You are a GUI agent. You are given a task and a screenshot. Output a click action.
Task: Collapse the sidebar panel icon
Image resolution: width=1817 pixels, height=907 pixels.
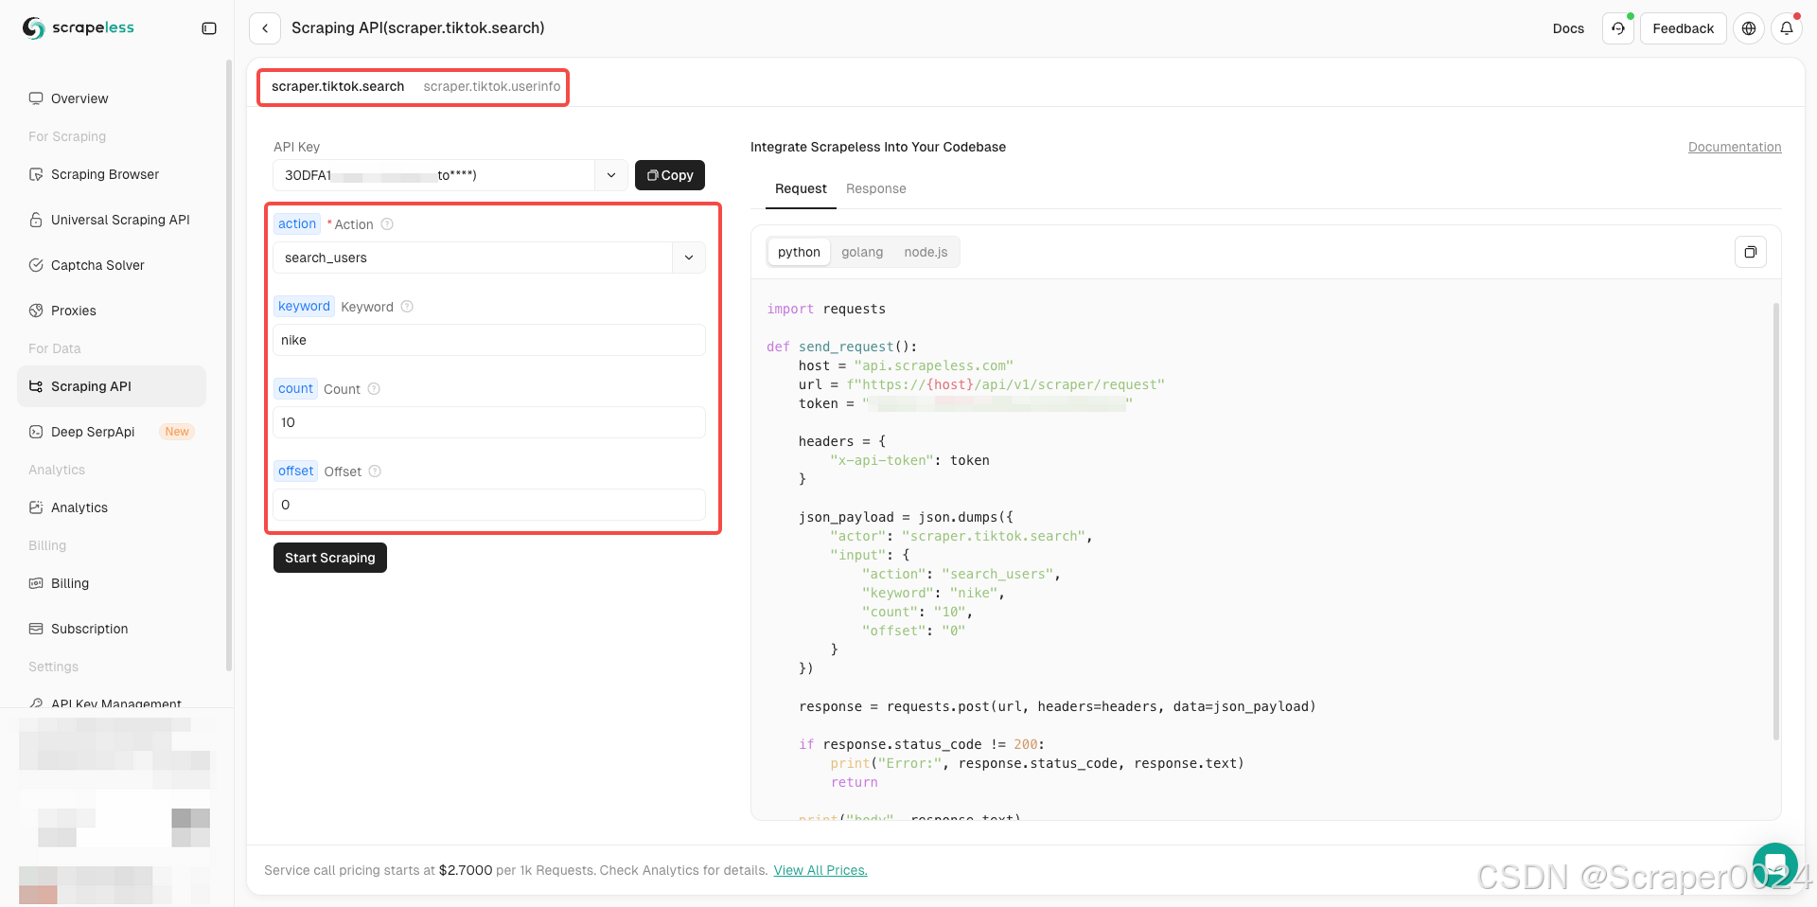click(209, 28)
